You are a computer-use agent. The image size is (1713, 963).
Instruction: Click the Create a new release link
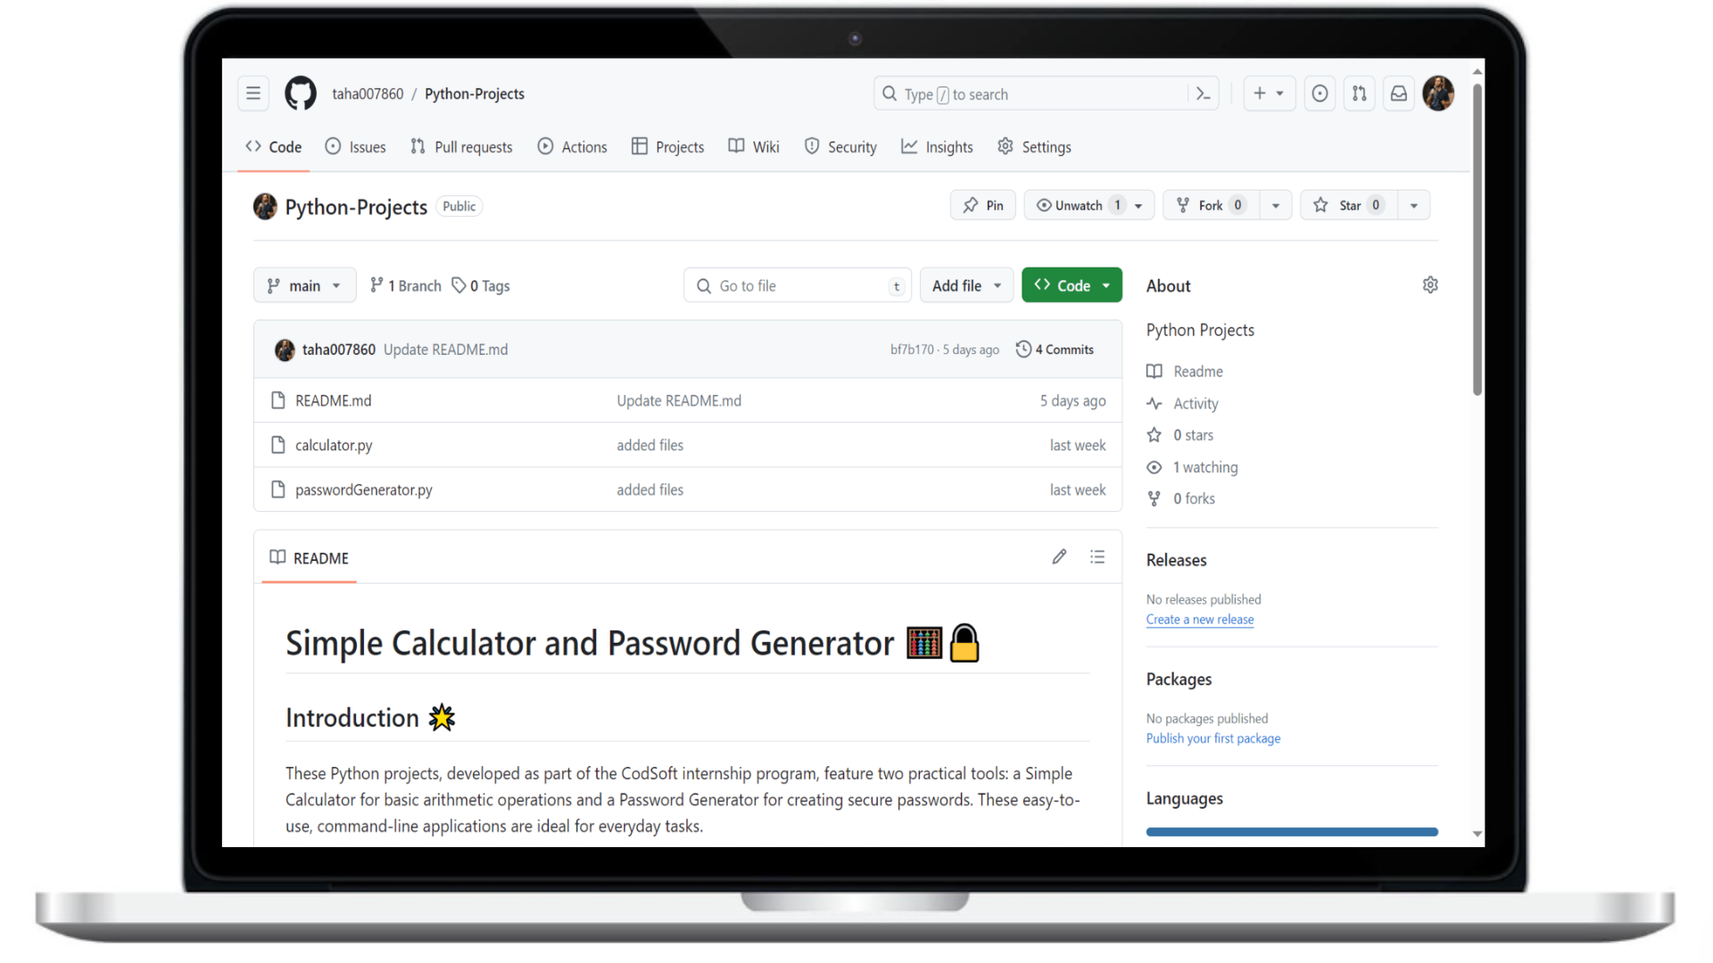tap(1199, 619)
